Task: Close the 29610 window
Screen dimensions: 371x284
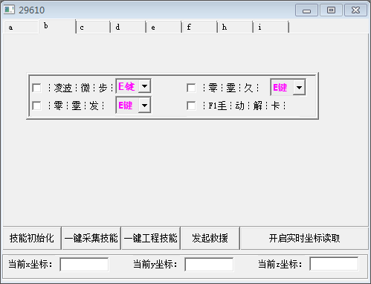Action: point(355,10)
